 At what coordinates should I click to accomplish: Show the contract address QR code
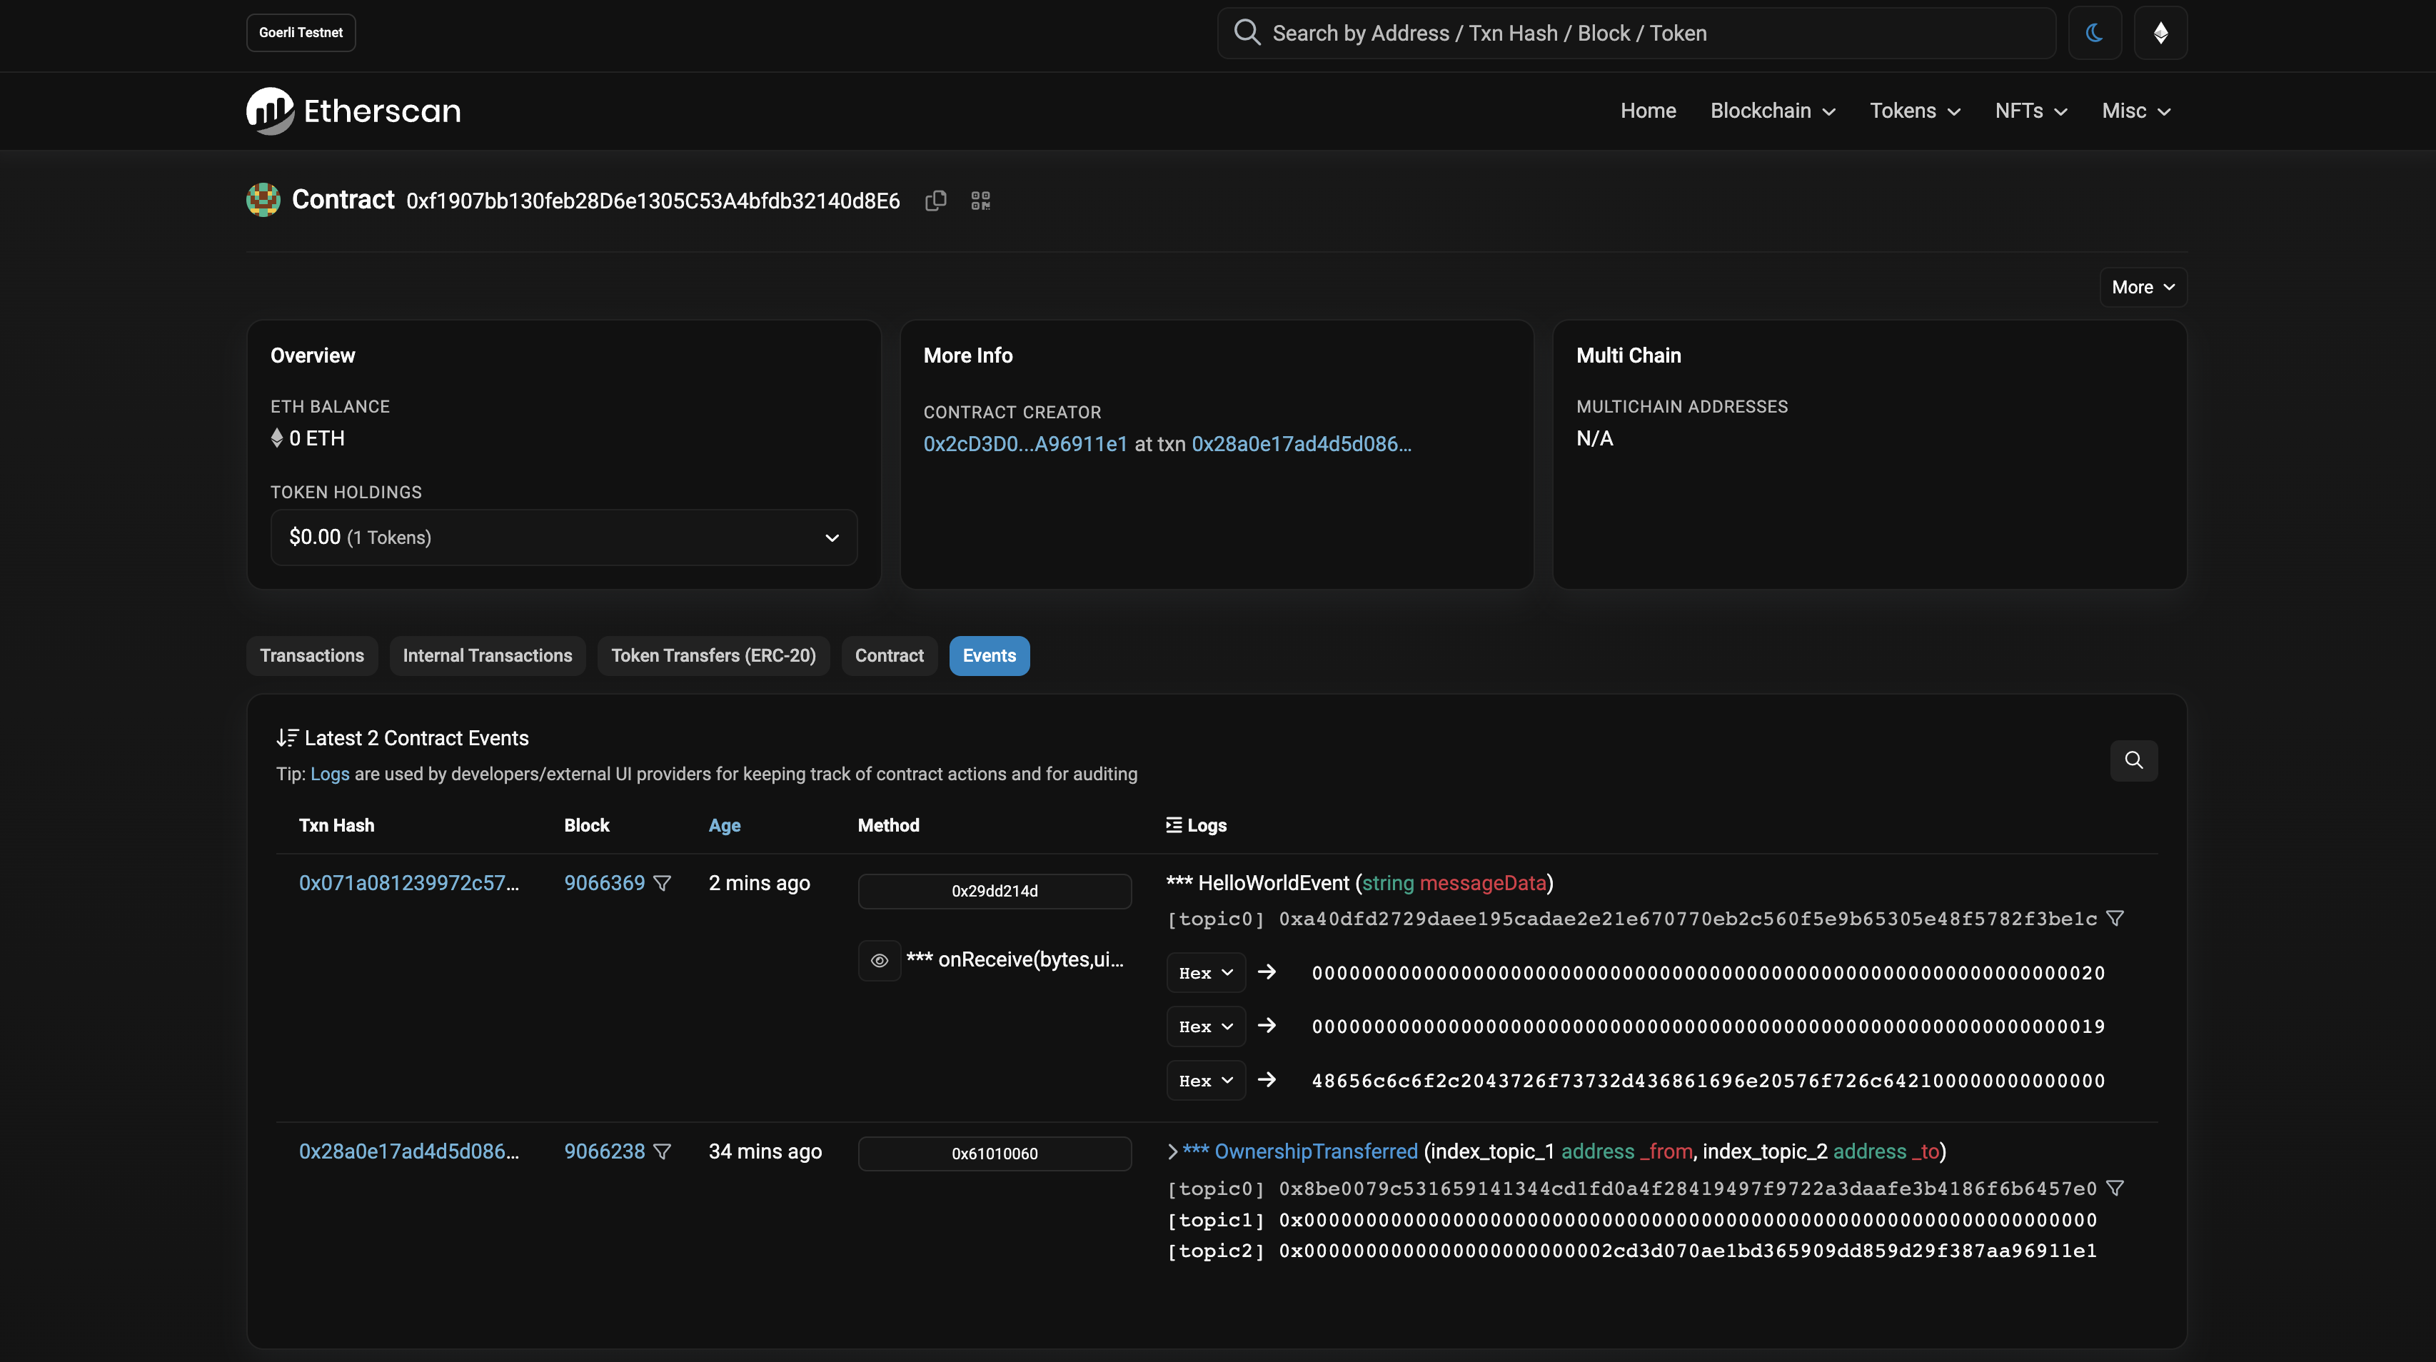pos(981,201)
